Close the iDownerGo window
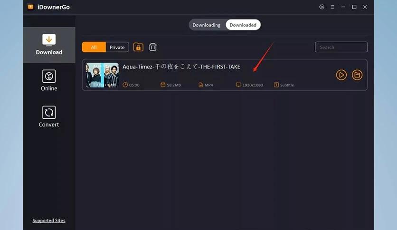Image resolution: width=397 pixels, height=230 pixels. (x=365, y=7)
